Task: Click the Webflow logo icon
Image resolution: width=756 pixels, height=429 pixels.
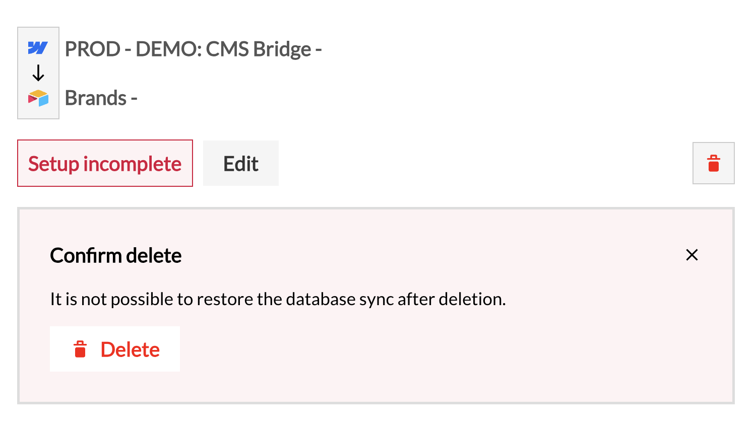Action: tap(38, 48)
